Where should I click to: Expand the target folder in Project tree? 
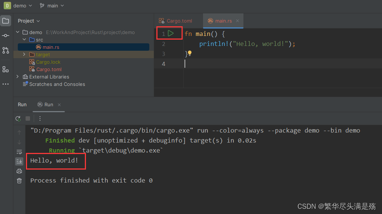24,54
